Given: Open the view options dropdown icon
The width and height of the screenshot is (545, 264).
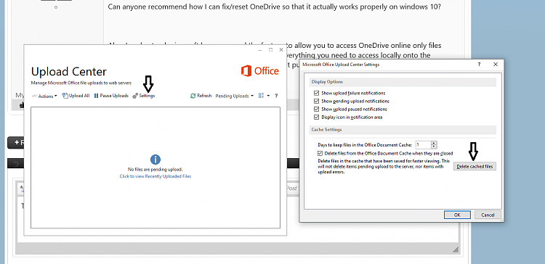Looking at the screenshot, I should (265, 96).
